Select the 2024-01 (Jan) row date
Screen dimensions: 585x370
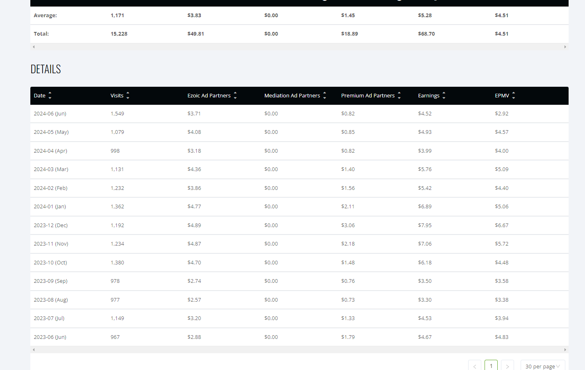point(50,207)
